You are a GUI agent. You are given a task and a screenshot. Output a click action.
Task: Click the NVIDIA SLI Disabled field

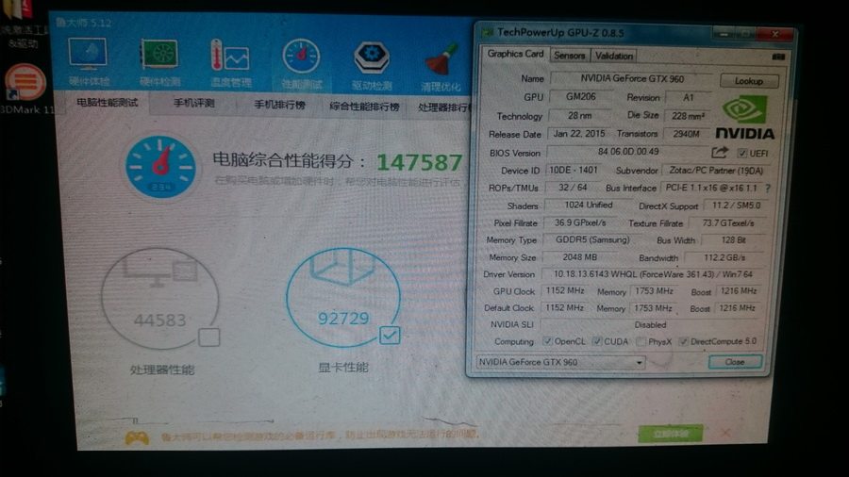[x=651, y=324]
